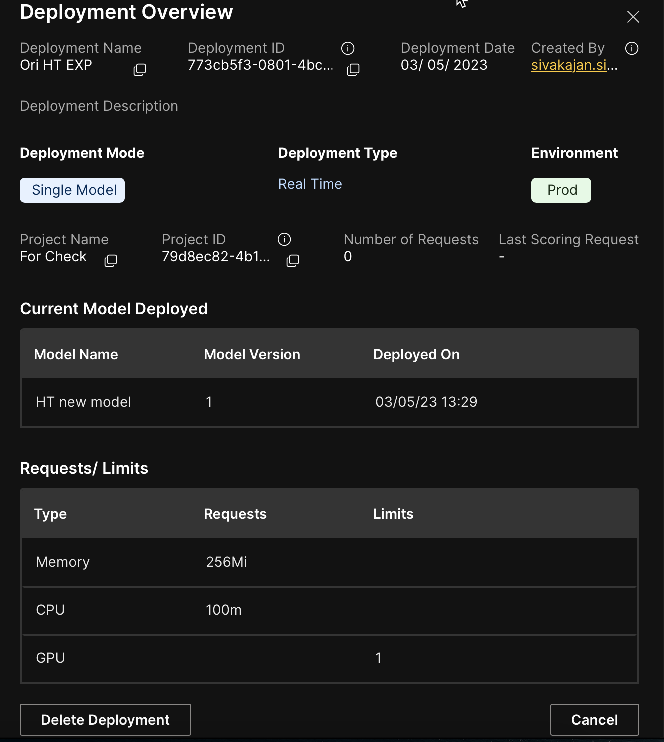Click the Cancel button
The height and width of the screenshot is (742, 664).
click(x=594, y=719)
